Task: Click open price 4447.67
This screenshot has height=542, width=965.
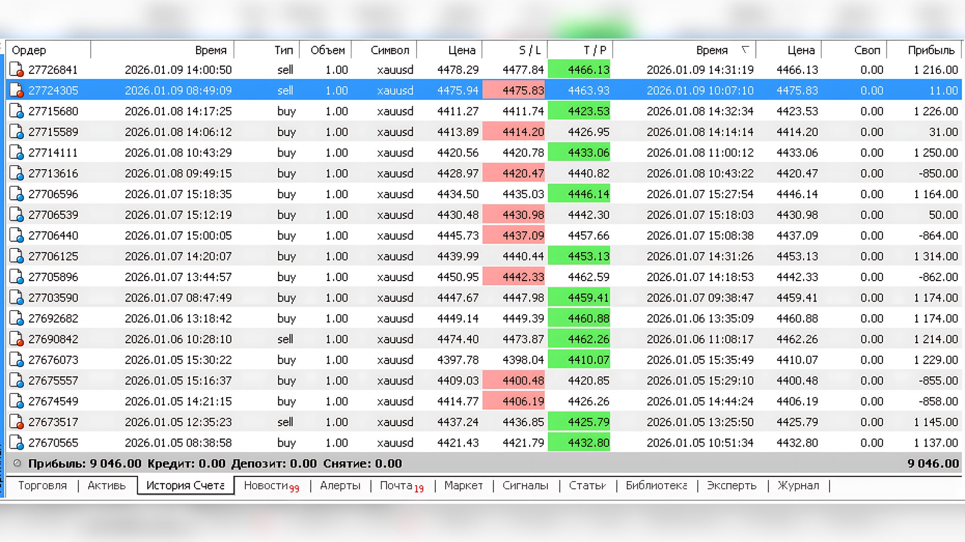Action: click(x=458, y=298)
